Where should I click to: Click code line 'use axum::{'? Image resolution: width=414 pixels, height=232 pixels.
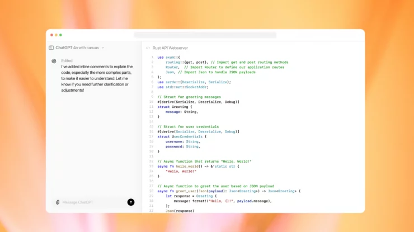(169, 57)
